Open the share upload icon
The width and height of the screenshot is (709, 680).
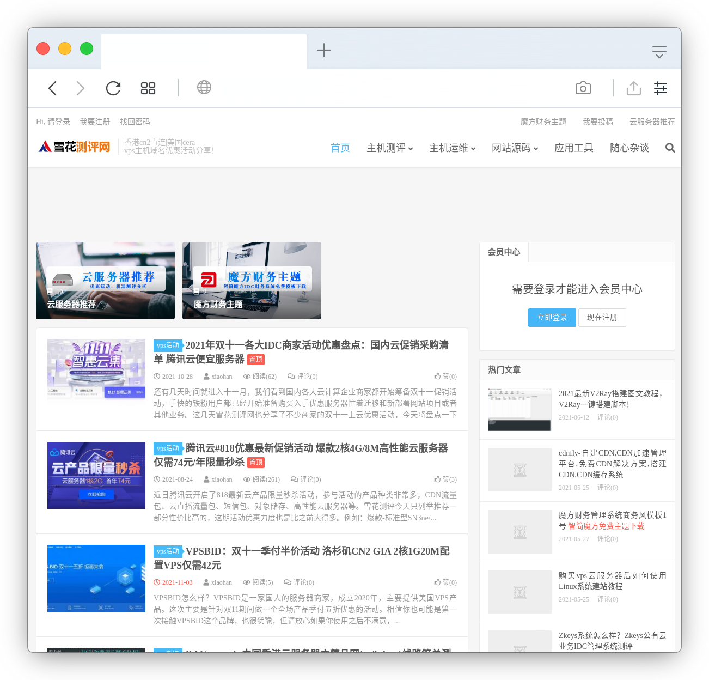point(634,88)
